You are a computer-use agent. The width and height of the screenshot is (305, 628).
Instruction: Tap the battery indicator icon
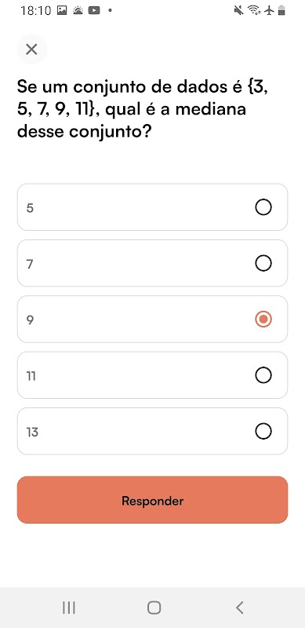pyautogui.click(x=281, y=10)
